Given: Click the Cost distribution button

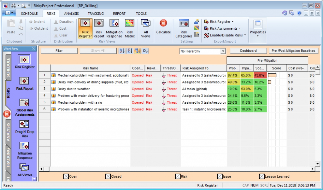Looking at the screenshot, I should [x=60, y=28].
